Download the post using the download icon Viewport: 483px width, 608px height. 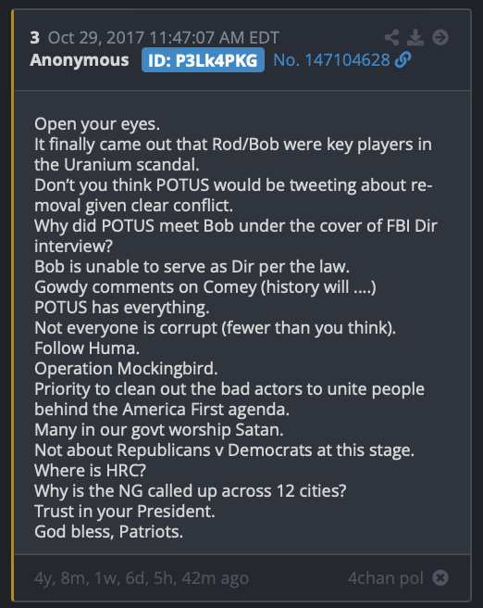415,38
